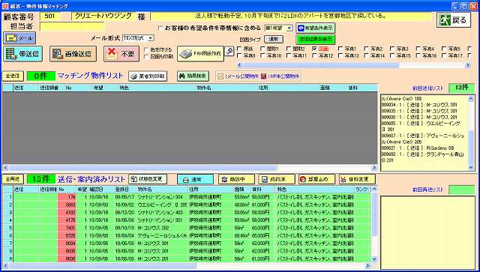Click the 全再送 button
The image size is (480, 272).
pyautogui.click(x=13, y=179)
